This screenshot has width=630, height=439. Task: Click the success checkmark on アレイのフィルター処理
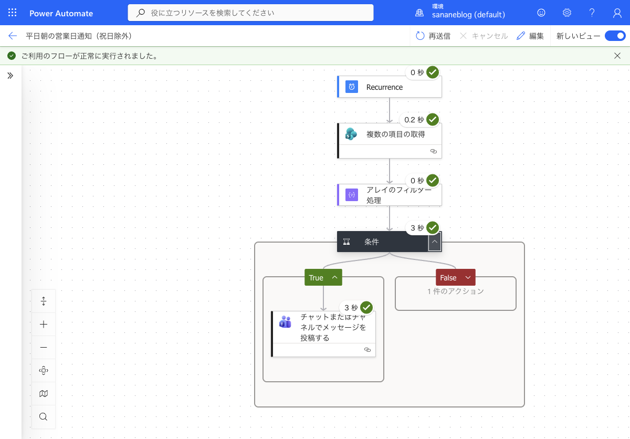pyautogui.click(x=433, y=181)
